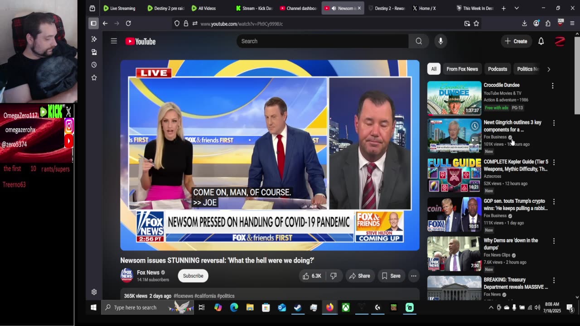Open the Firefox account profile icon

536,24
